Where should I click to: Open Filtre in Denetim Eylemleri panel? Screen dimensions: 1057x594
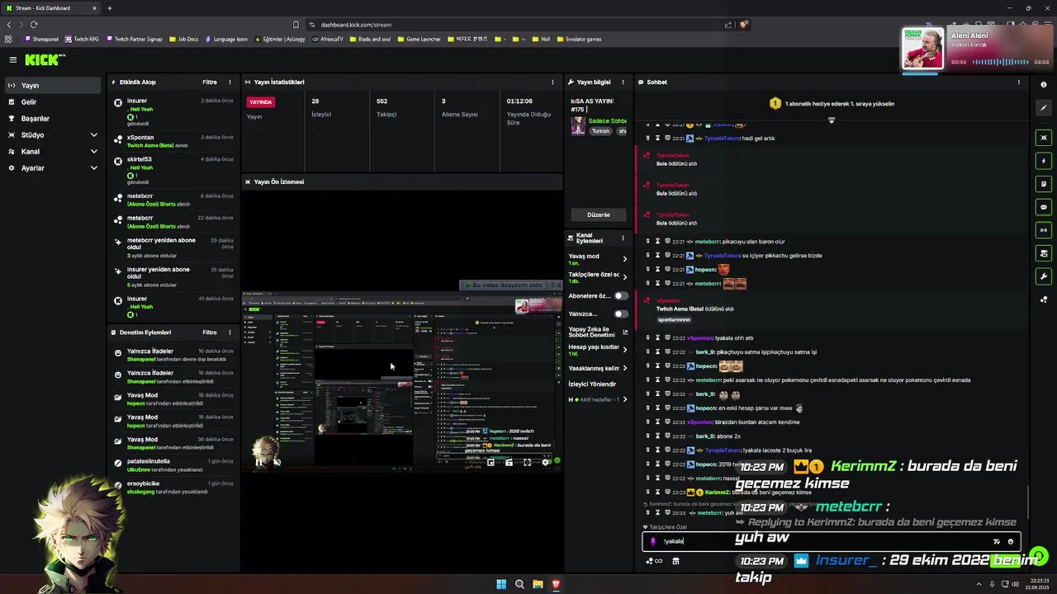(210, 332)
